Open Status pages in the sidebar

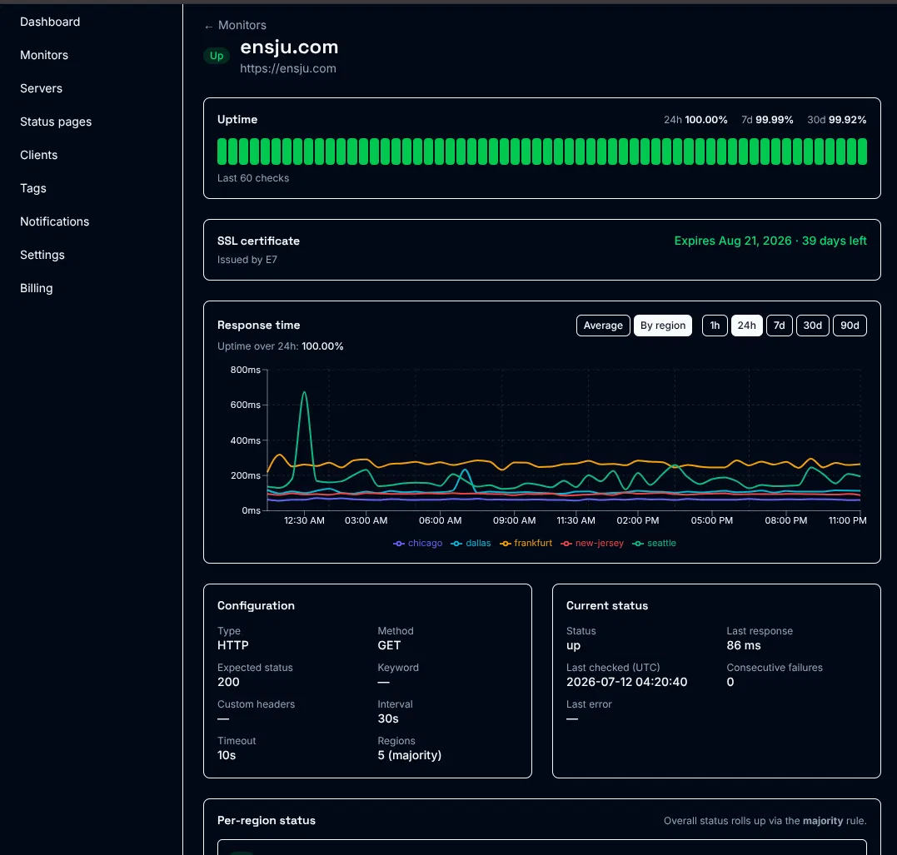(x=56, y=122)
